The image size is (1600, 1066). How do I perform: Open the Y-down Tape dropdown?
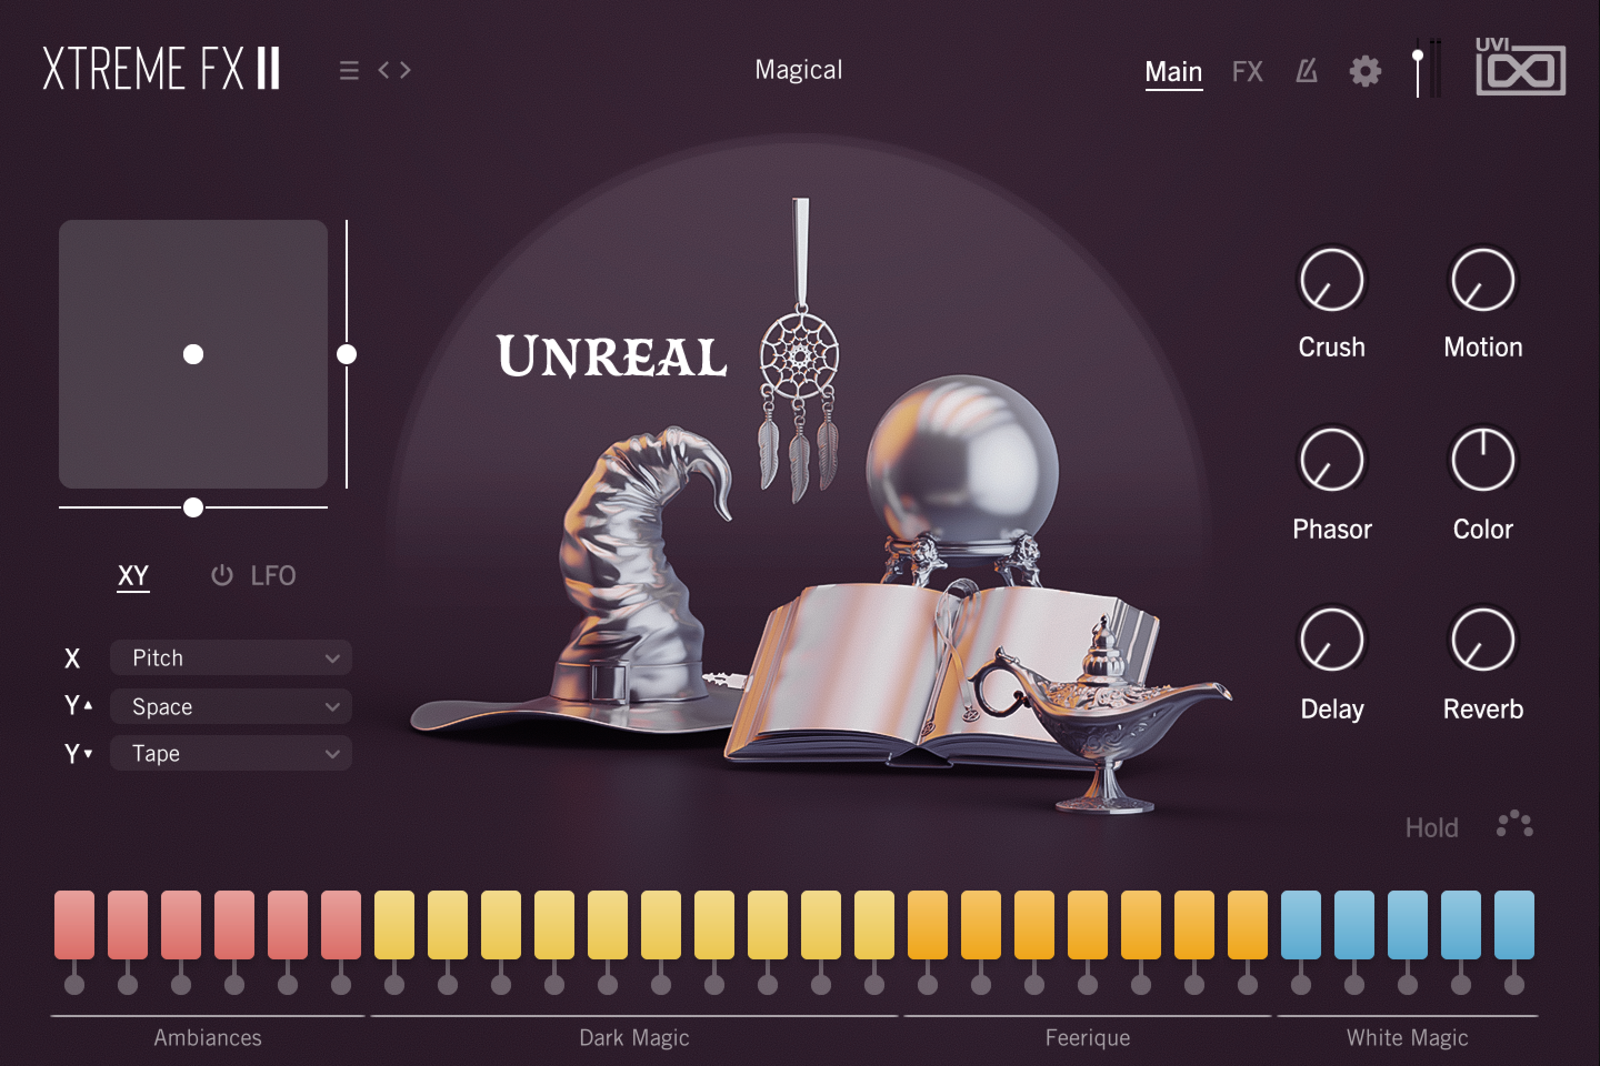pyautogui.click(x=231, y=753)
